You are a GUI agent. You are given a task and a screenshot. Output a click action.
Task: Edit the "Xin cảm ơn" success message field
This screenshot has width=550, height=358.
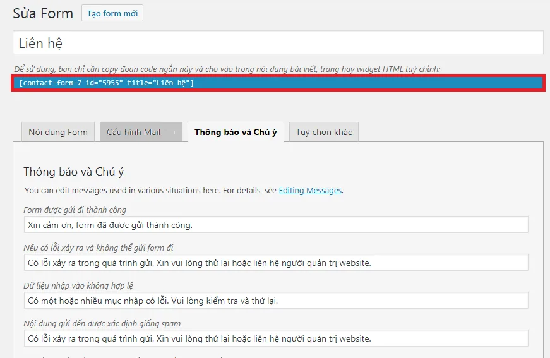[276, 225]
